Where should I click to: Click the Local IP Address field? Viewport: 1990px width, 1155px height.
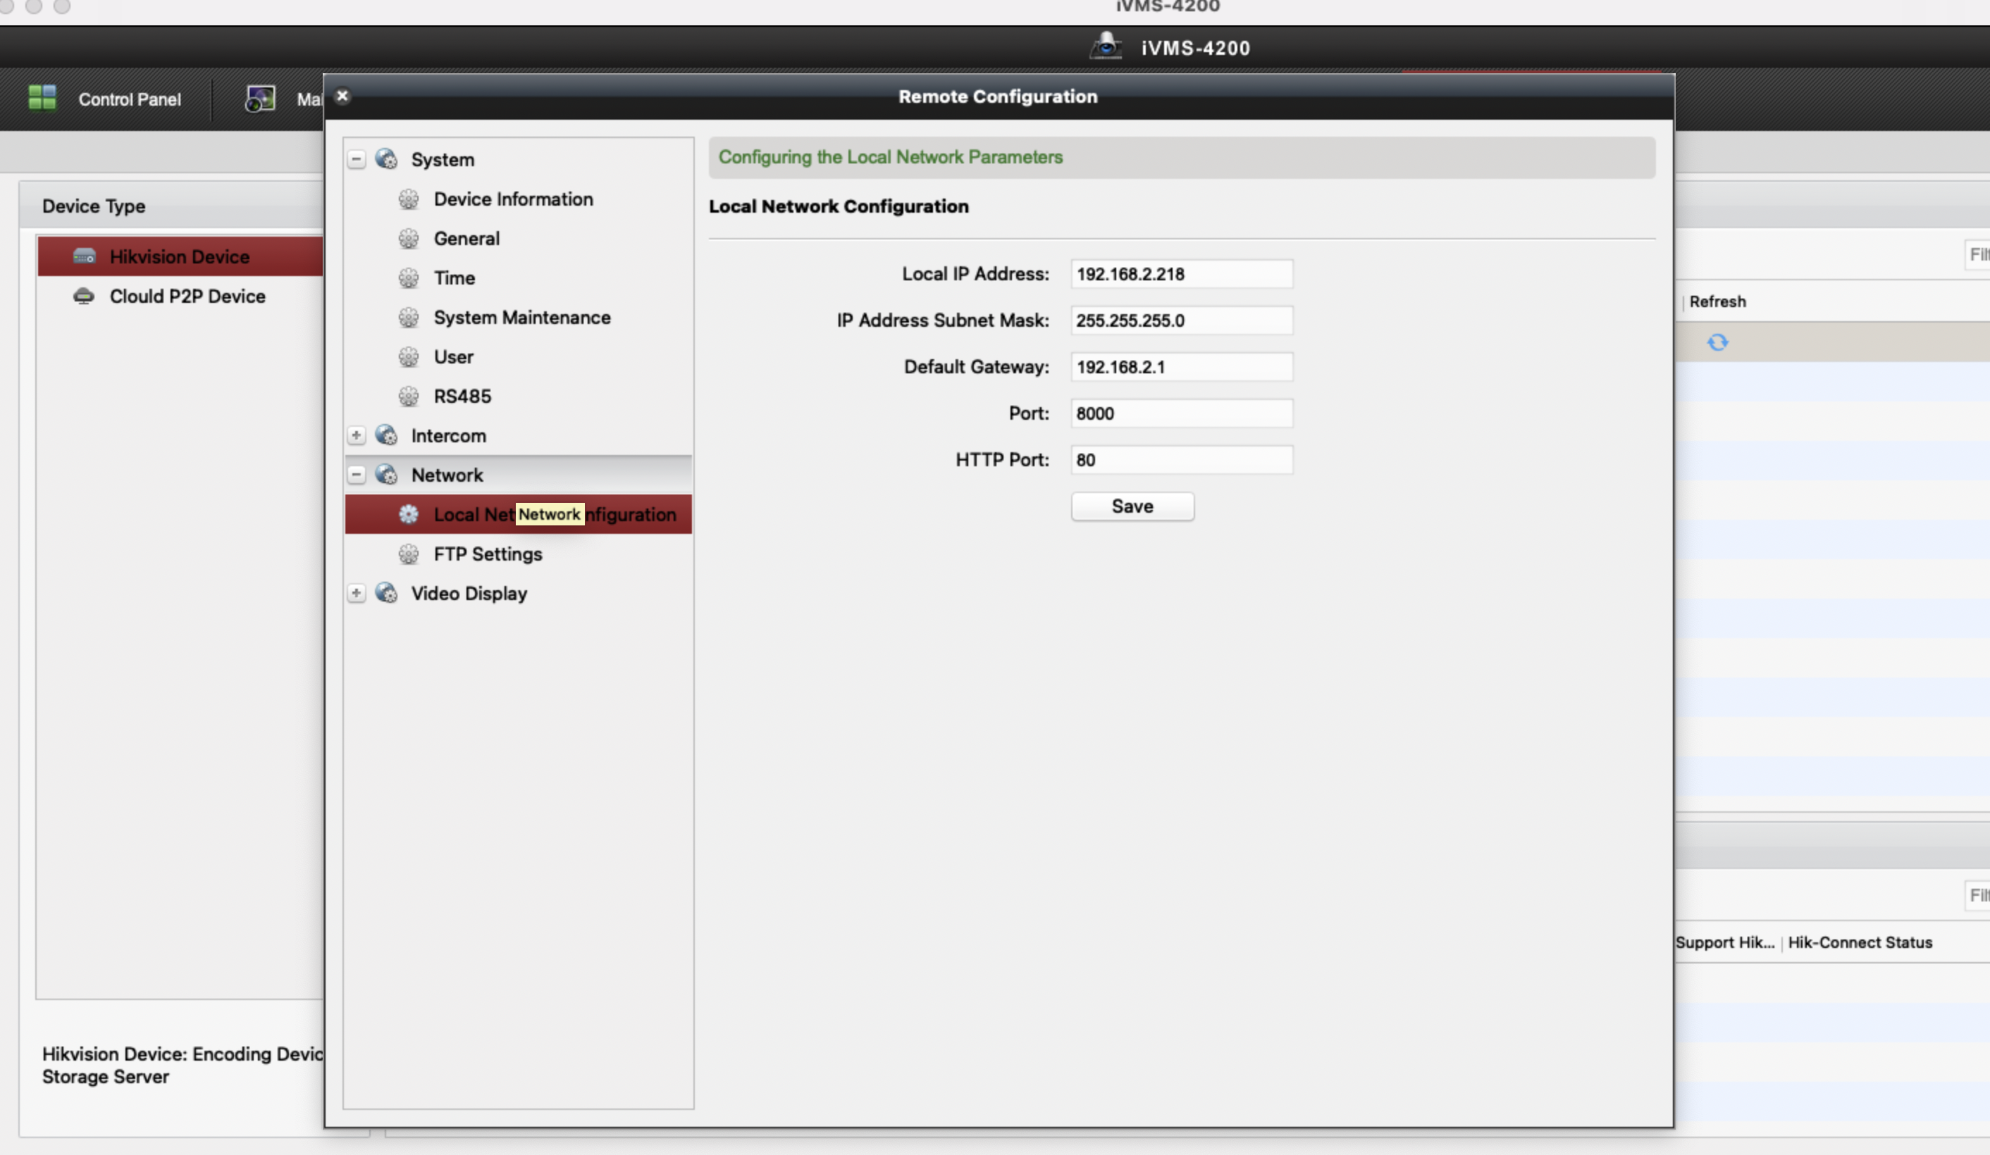[x=1180, y=274]
